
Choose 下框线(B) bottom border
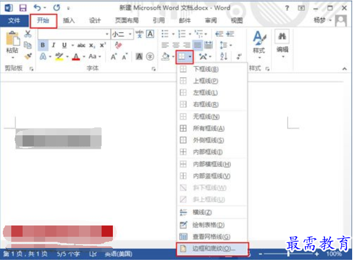point(212,69)
